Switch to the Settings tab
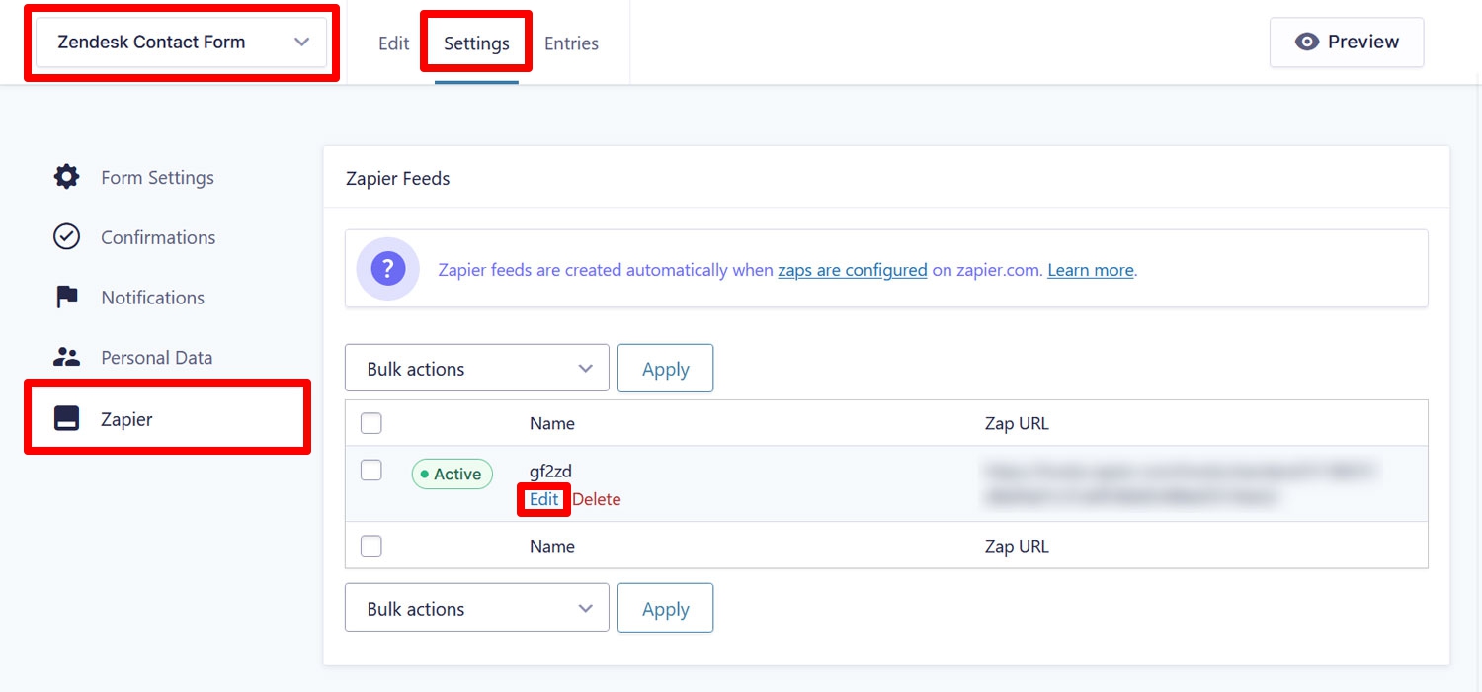Image resolution: width=1482 pixels, height=692 pixels. (x=476, y=43)
